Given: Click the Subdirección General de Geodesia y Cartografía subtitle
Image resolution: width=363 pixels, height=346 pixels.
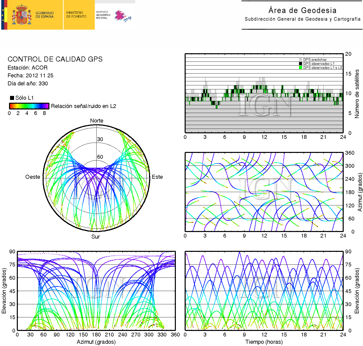Looking at the screenshot, I should 302,19.
